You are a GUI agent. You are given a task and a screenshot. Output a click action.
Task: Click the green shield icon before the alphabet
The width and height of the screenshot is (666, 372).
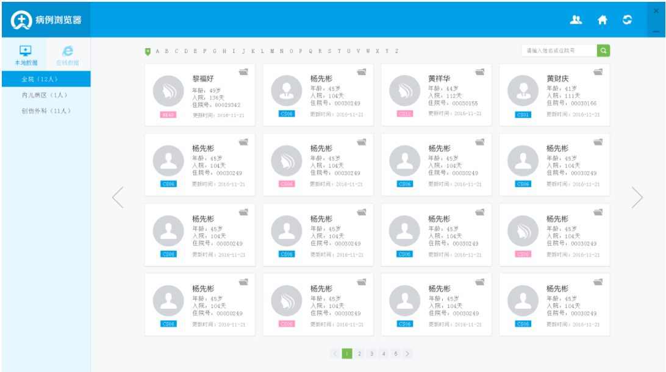(x=148, y=51)
